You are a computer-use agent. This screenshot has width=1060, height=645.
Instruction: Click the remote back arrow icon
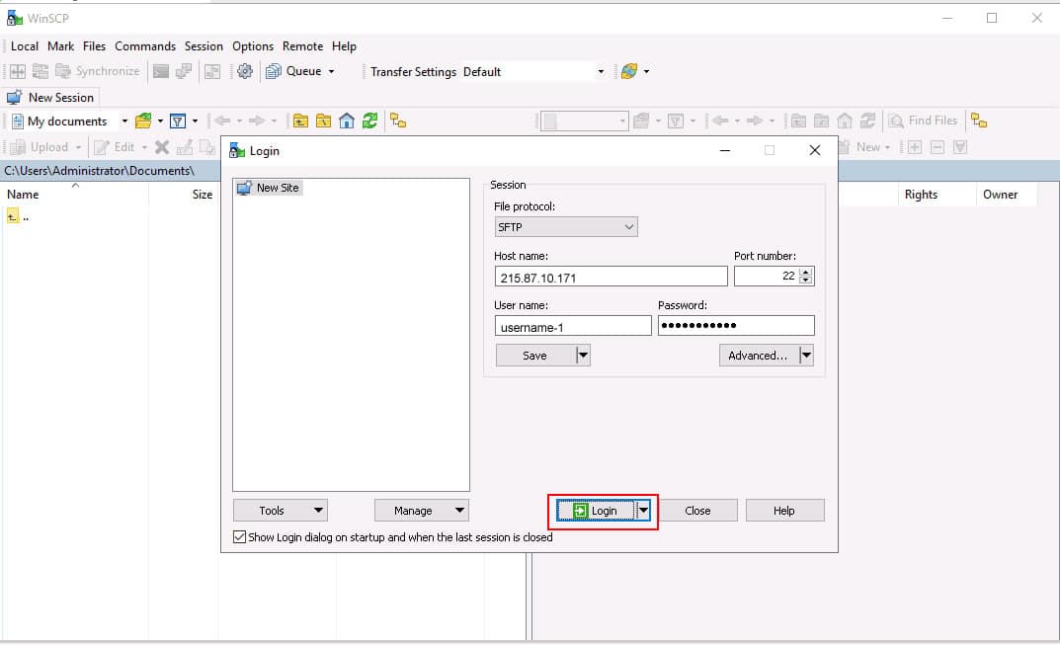(x=720, y=121)
